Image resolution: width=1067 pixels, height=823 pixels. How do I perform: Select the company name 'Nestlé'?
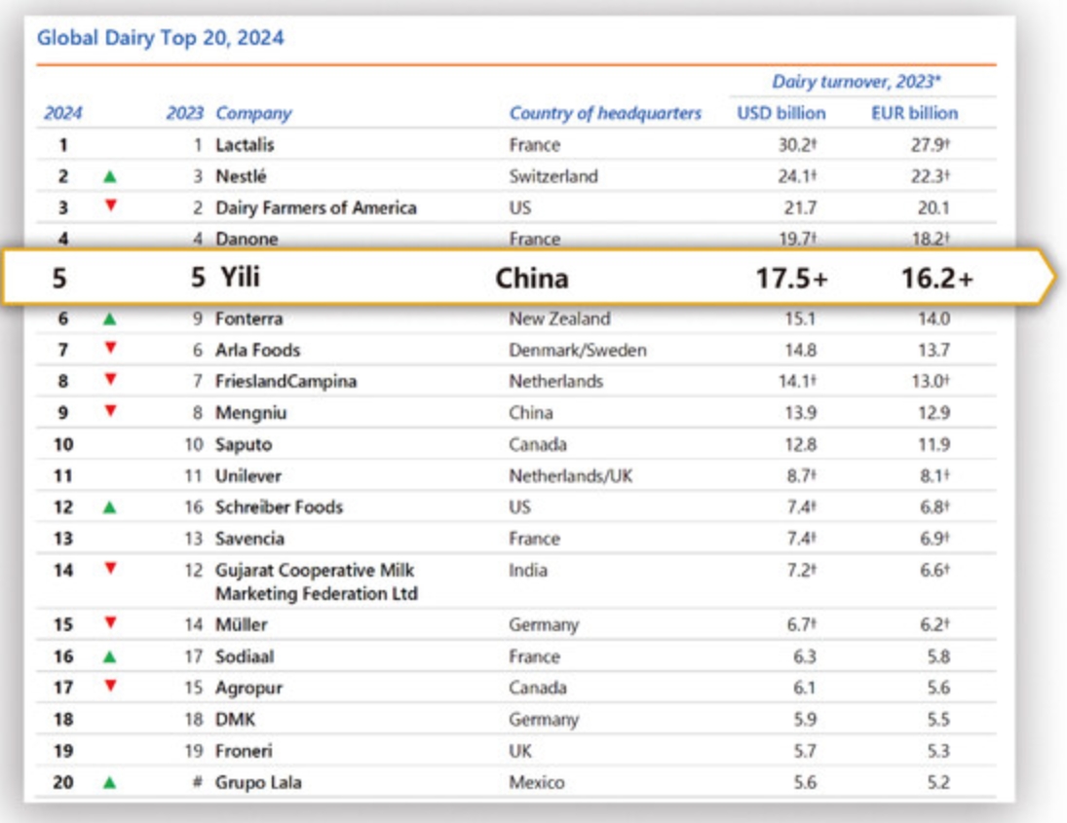click(x=241, y=176)
